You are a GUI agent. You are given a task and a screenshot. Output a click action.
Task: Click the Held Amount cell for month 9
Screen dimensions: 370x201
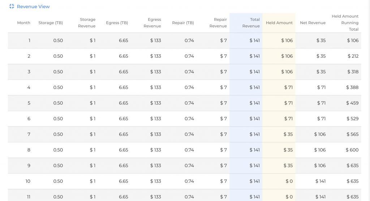pyautogui.click(x=288, y=166)
